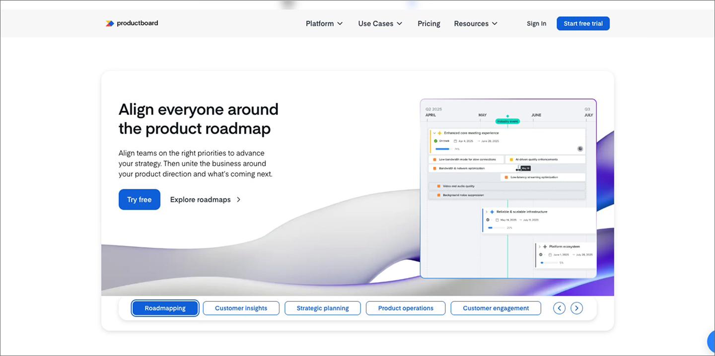This screenshot has height=356, width=715.
Task: Click the calendar icon beside Apr 4, 2025
Action: [x=455, y=141]
